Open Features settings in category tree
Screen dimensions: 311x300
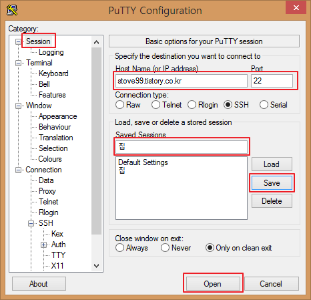tap(52, 95)
